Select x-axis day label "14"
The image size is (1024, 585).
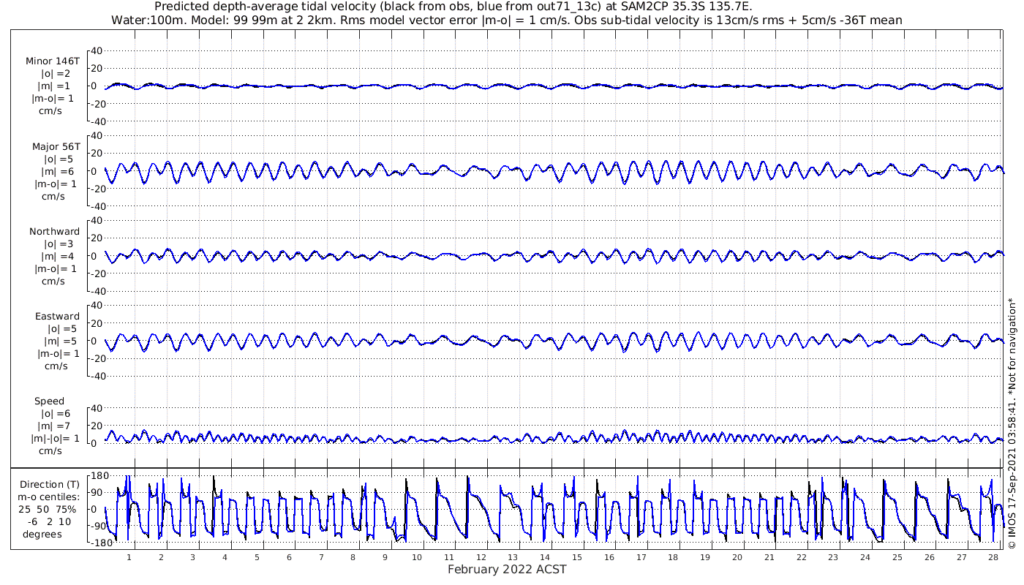pos(545,557)
